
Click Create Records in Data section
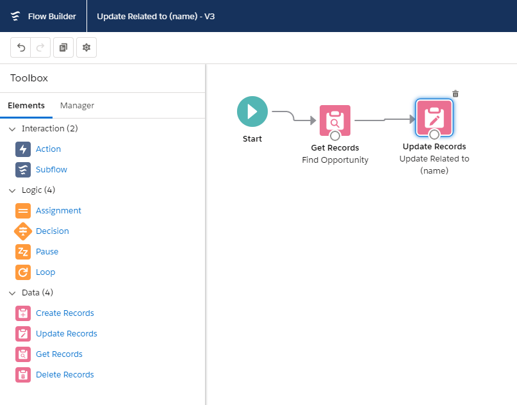point(65,313)
